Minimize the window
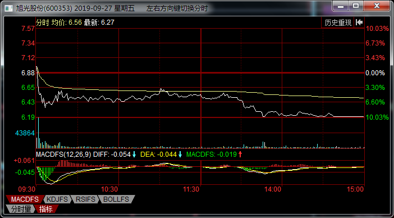The width and height of the screenshot is (394, 218). tap(341, 6)
